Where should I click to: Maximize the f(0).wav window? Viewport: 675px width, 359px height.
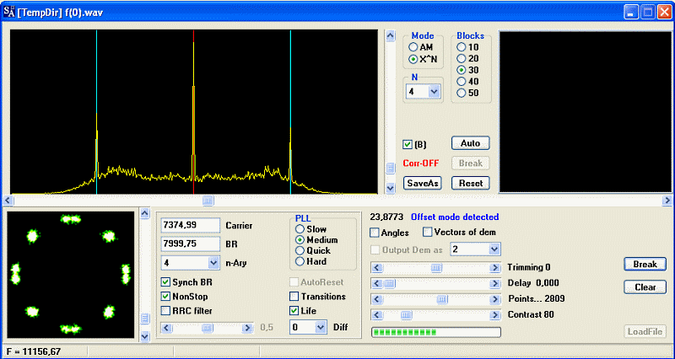tap(647, 12)
